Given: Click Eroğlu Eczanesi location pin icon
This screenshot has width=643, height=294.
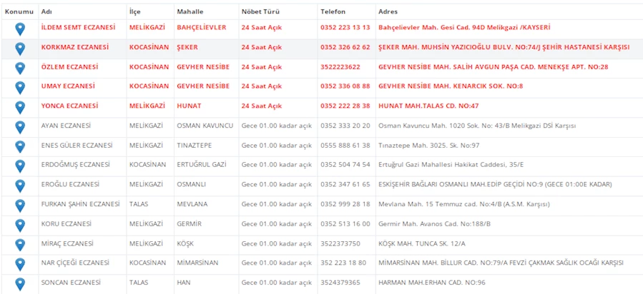Looking at the screenshot, I should pos(20,186).
